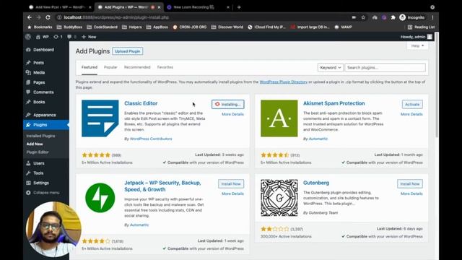The image size is (462, 260).
Task: Open WordPress Contributors author link
Action: pos(151,139)
